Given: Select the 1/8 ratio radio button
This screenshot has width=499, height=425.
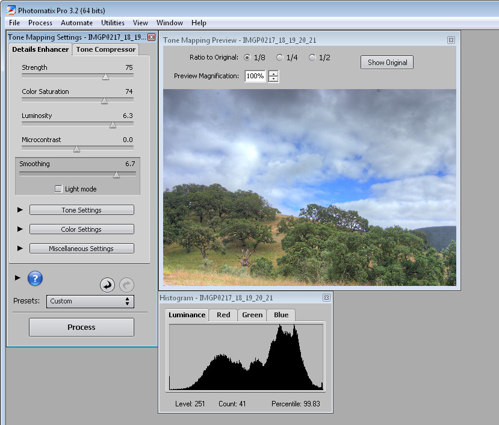Looking at the screenshot, I should coord(247,58).
